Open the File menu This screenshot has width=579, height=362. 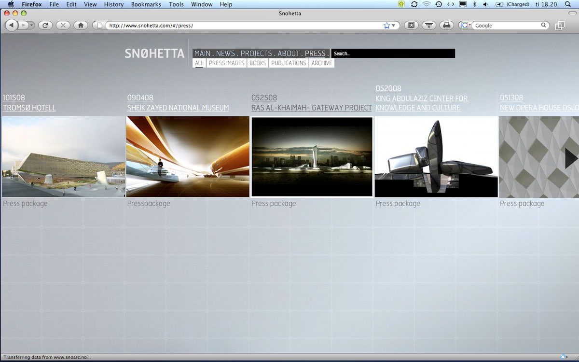[x=54, y=4]
